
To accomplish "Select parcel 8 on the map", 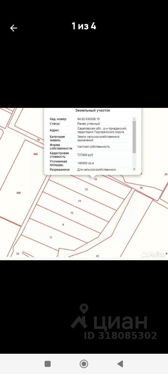I will tap(63, 224).
